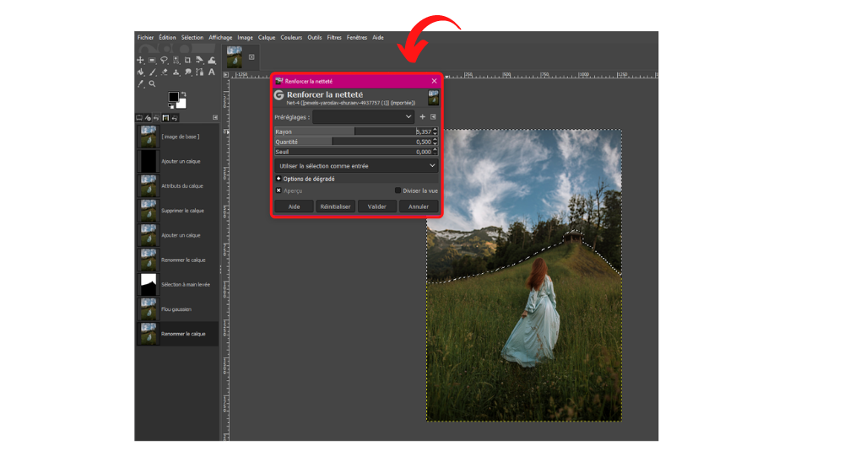Open the Sélection menu
The image size is (844, 472).
tap(192, 38)
